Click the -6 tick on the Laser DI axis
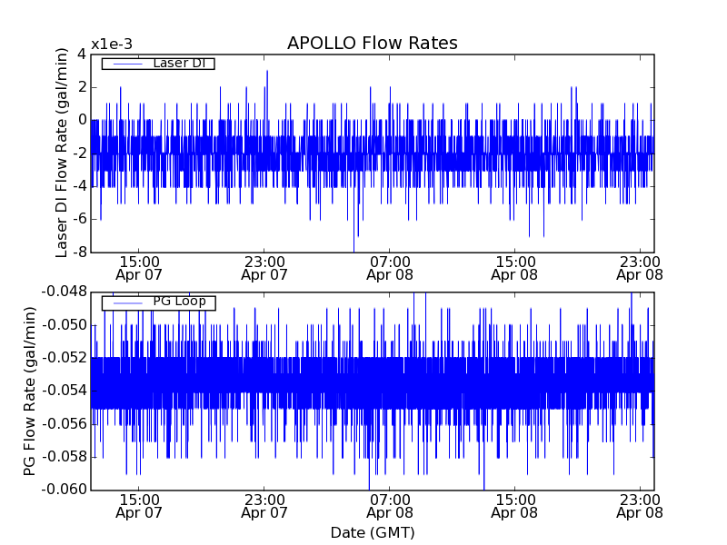Screen dimensions: 727x545 (78, 219)
